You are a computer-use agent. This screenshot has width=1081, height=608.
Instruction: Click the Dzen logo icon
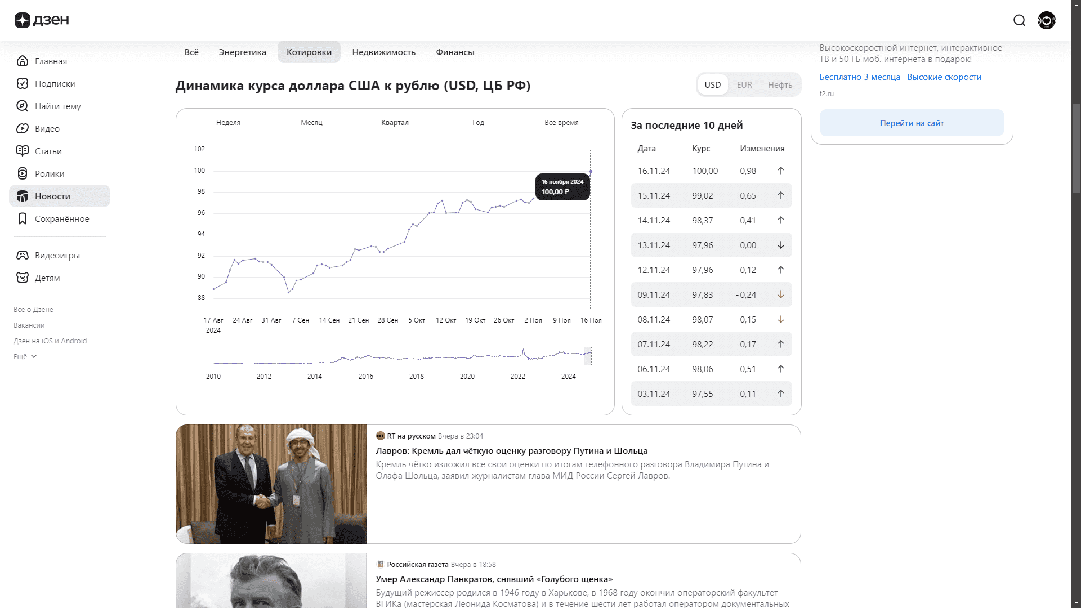[23, 20]
